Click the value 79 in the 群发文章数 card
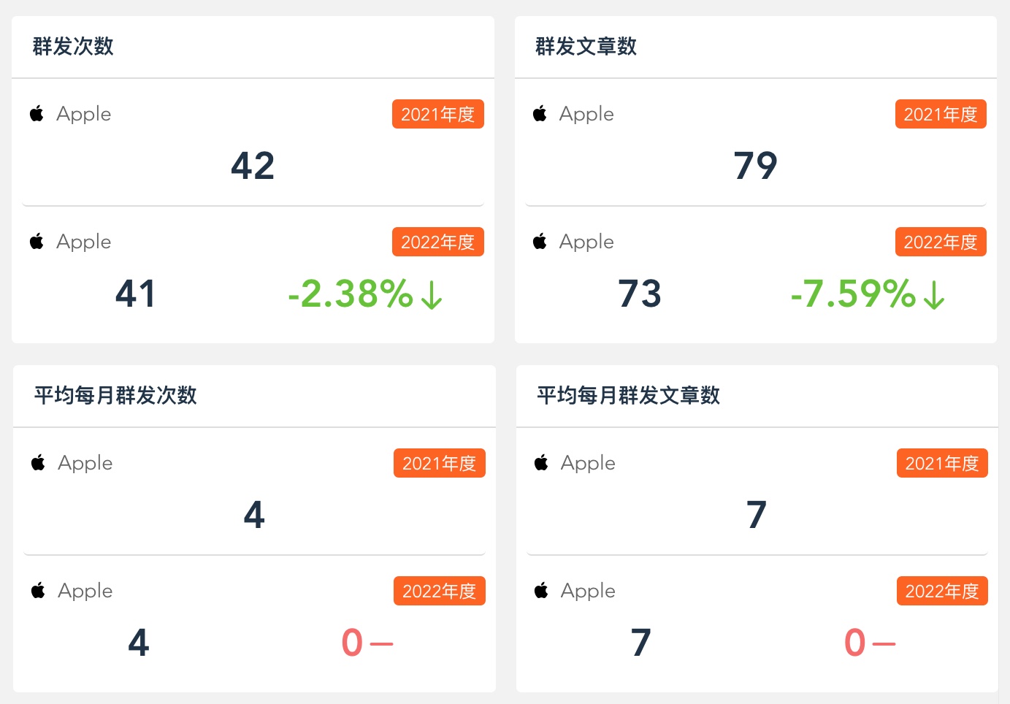1010x704 pixels. click(x=756, y=166)
